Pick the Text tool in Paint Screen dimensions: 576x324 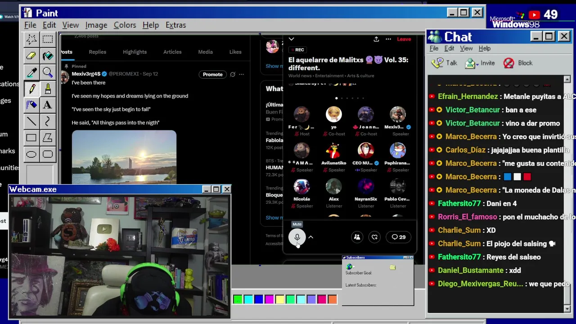(x=47, y=105)
